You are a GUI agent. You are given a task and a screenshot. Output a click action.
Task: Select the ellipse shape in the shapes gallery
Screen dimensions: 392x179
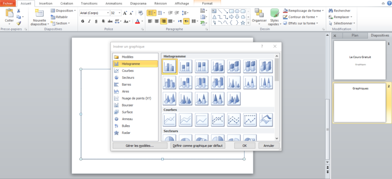click(x=237, y=11)
